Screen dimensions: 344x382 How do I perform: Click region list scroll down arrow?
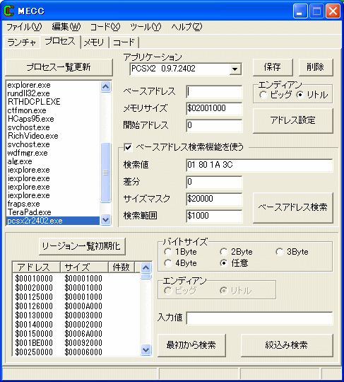(x=146, y=350)
